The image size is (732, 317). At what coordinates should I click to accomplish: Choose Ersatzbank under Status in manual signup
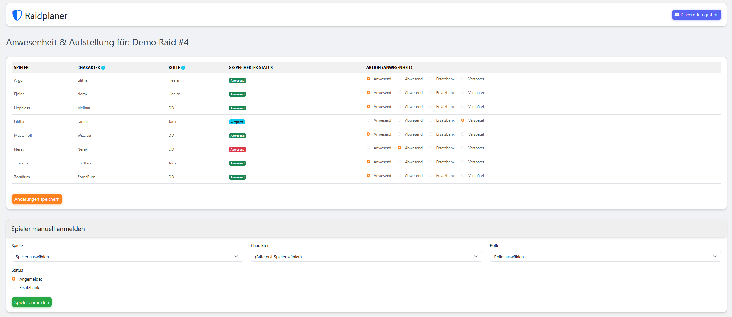tap(14, 287)
